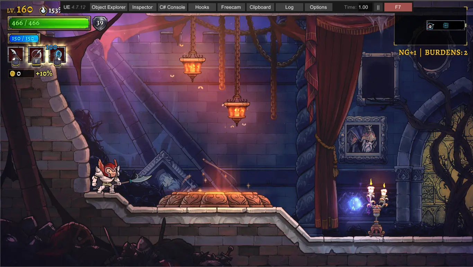
Task: Open the Hooks panel
Action: click(x=202, y=7)
